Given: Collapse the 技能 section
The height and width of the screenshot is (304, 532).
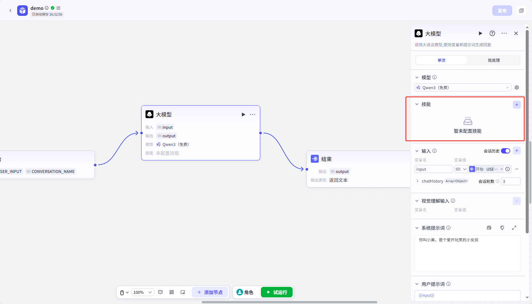Looking at the screenshot, I should coord(417,104).
